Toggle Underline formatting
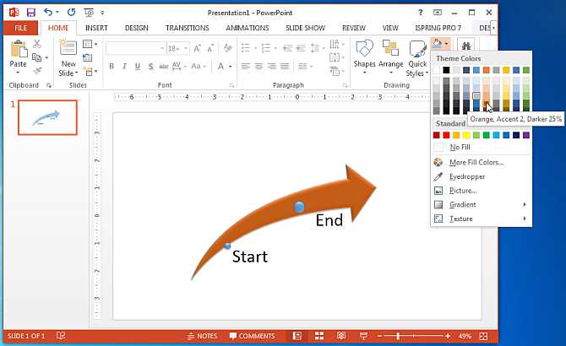 pyautogui.click(x=137, y=67)
